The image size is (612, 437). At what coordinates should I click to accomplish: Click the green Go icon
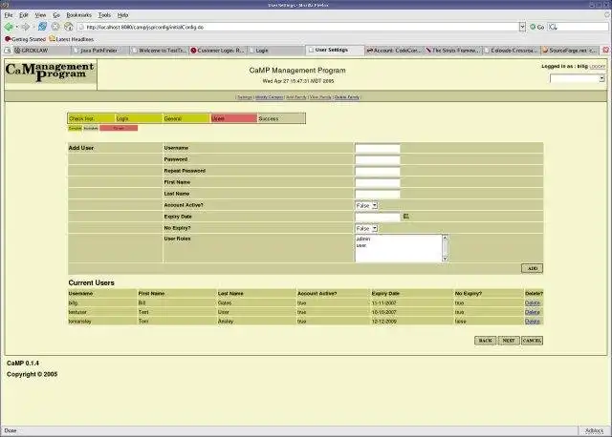533,27
